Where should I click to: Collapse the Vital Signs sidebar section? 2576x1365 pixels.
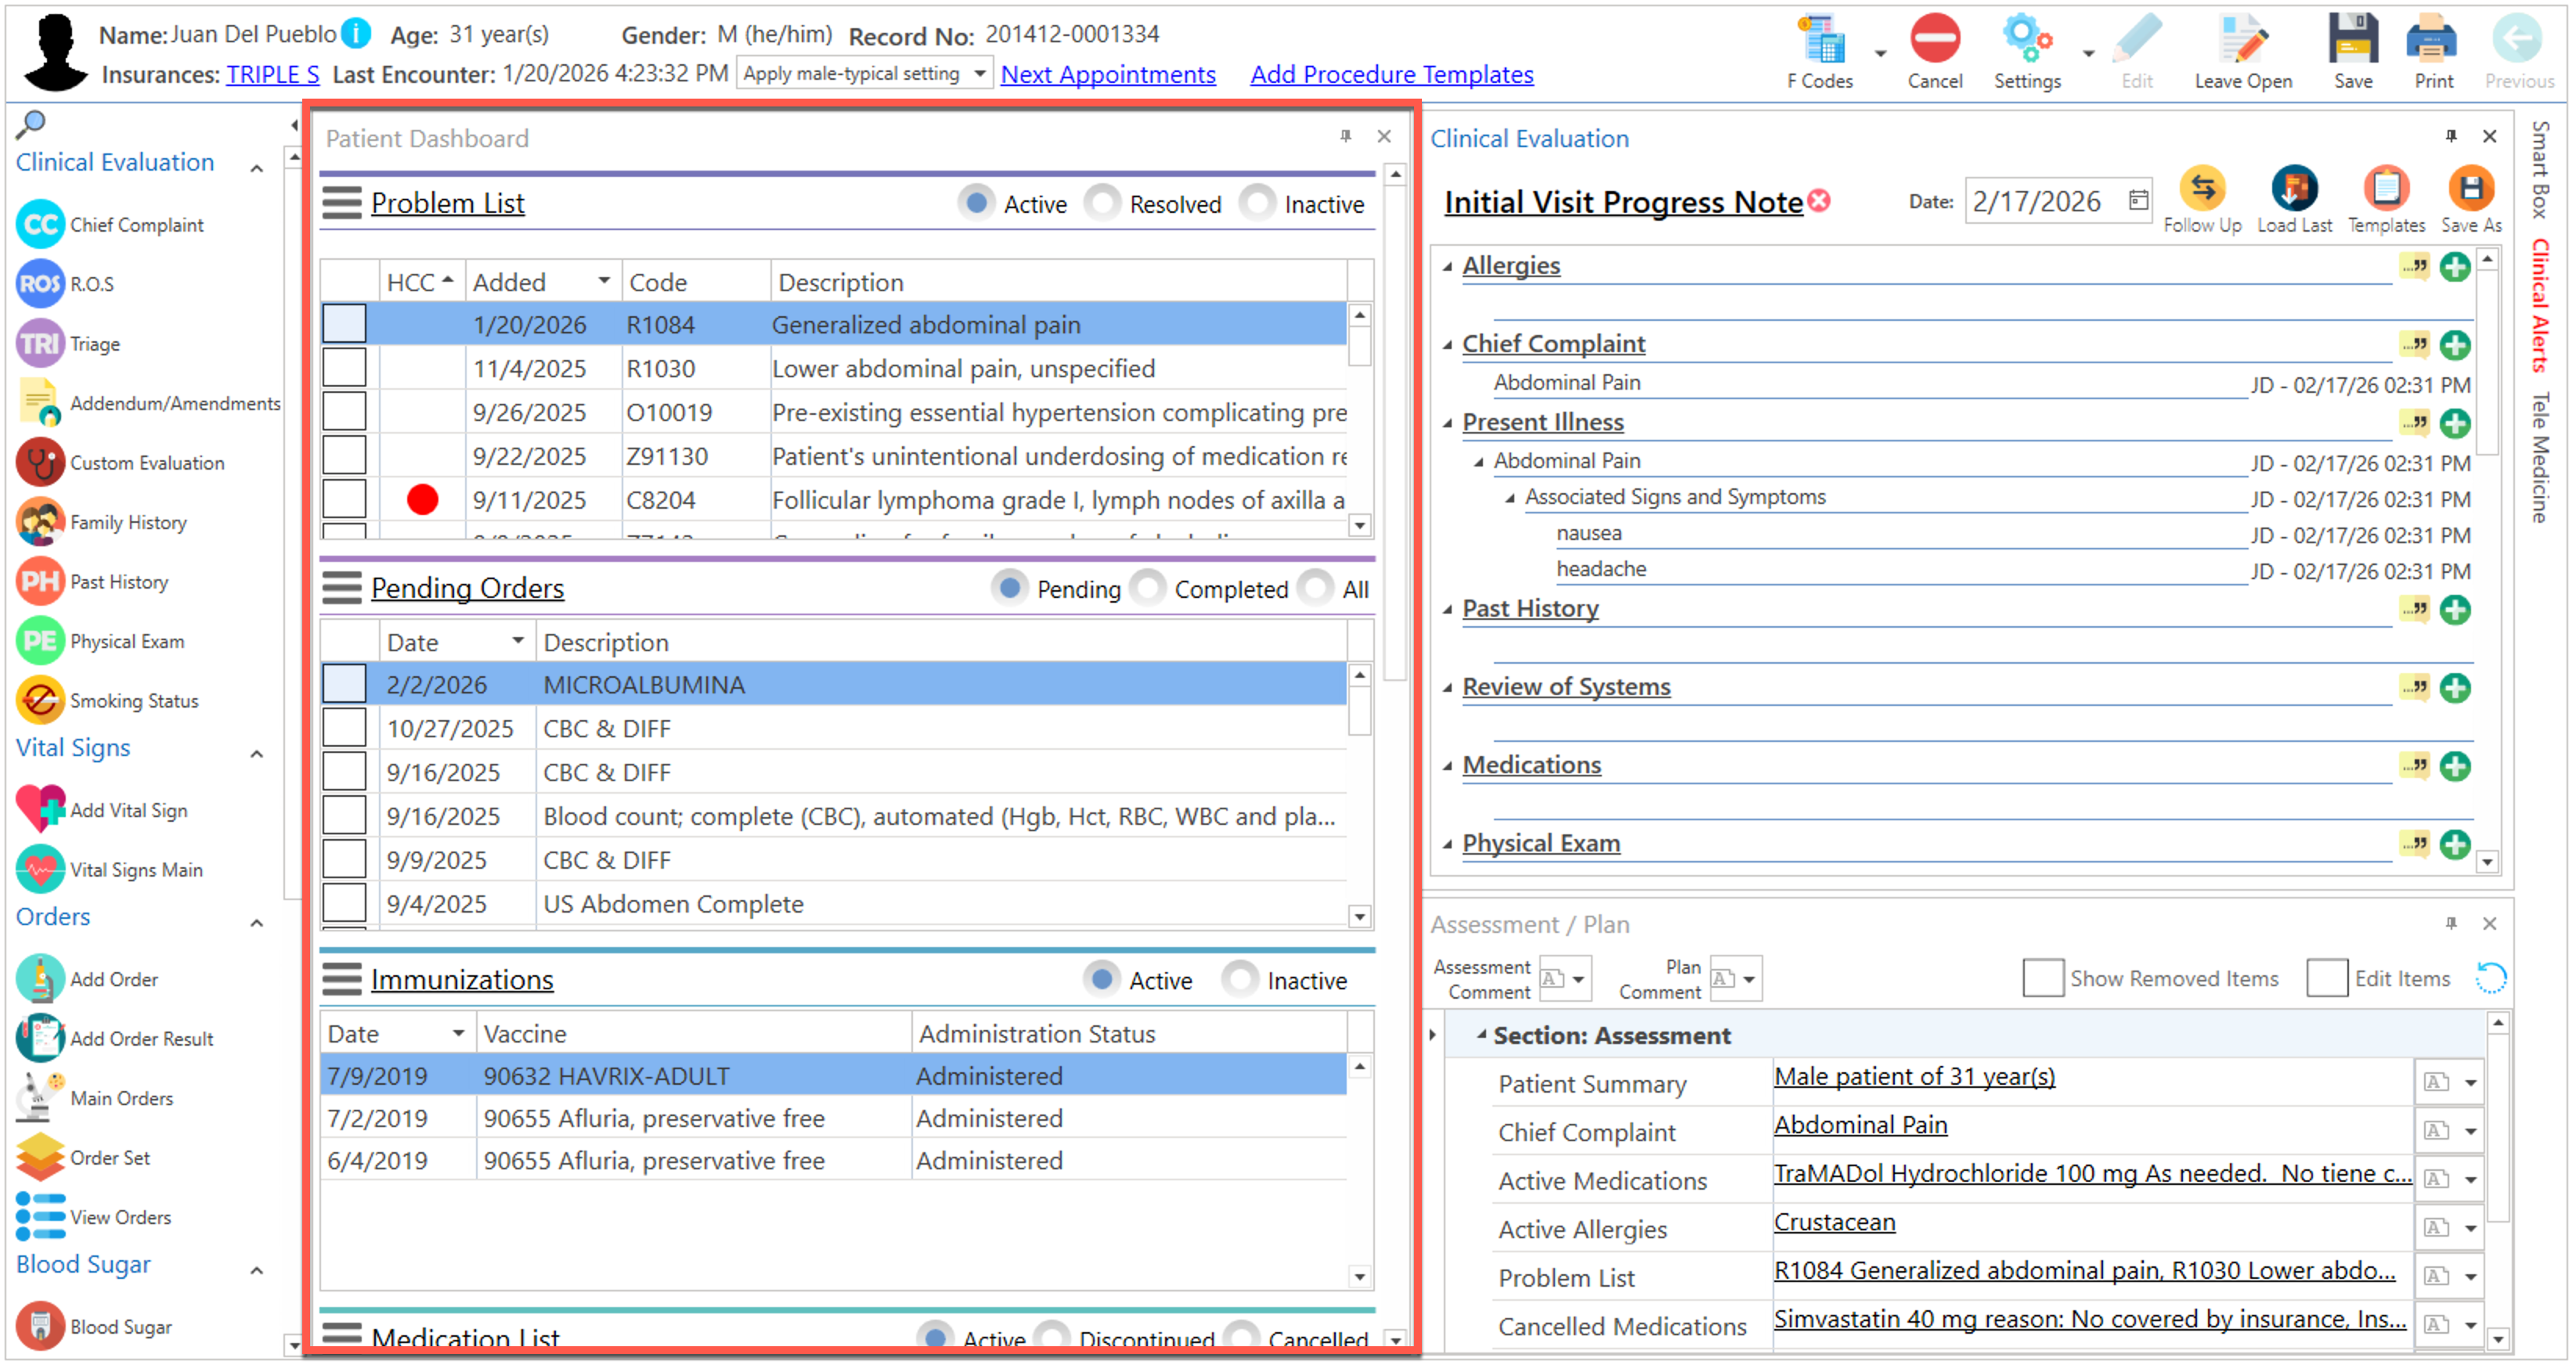click(x=257, y=754)
